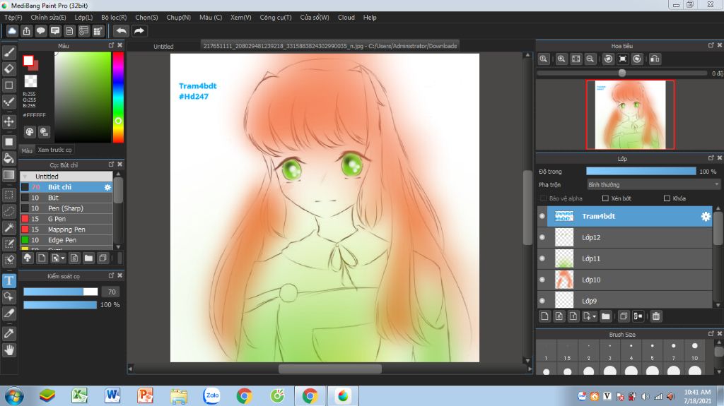Hide the Lớp10 layer

coord(542,280)
